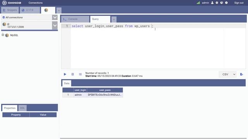248x139 pixels.
Task: Click the plugins cube icon
Action: pyautogui.click(x=222, y=3)
